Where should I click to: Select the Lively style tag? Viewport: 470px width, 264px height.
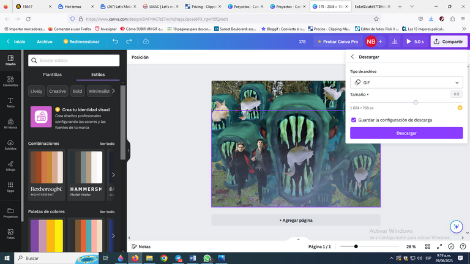point(36,91)
